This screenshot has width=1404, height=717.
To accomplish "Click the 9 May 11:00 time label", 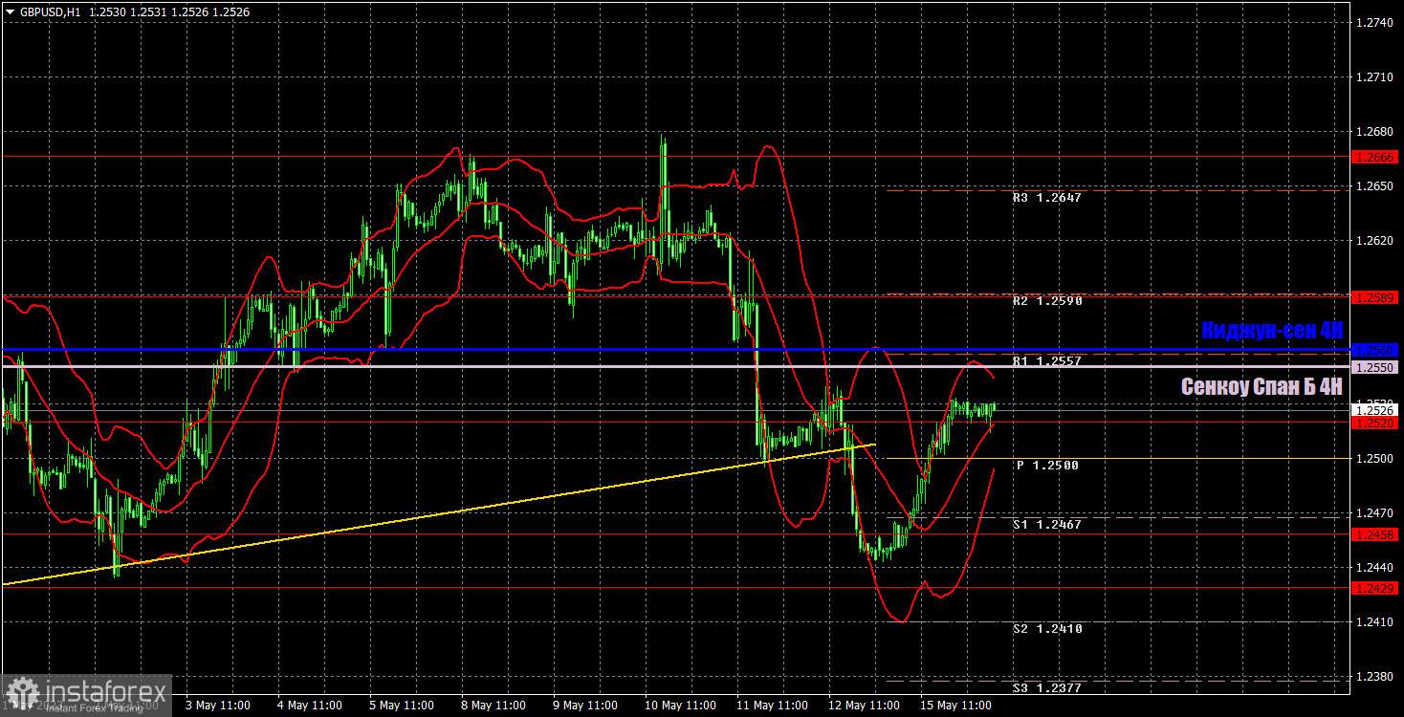I will pyautogui.click(x=584, y=706).
